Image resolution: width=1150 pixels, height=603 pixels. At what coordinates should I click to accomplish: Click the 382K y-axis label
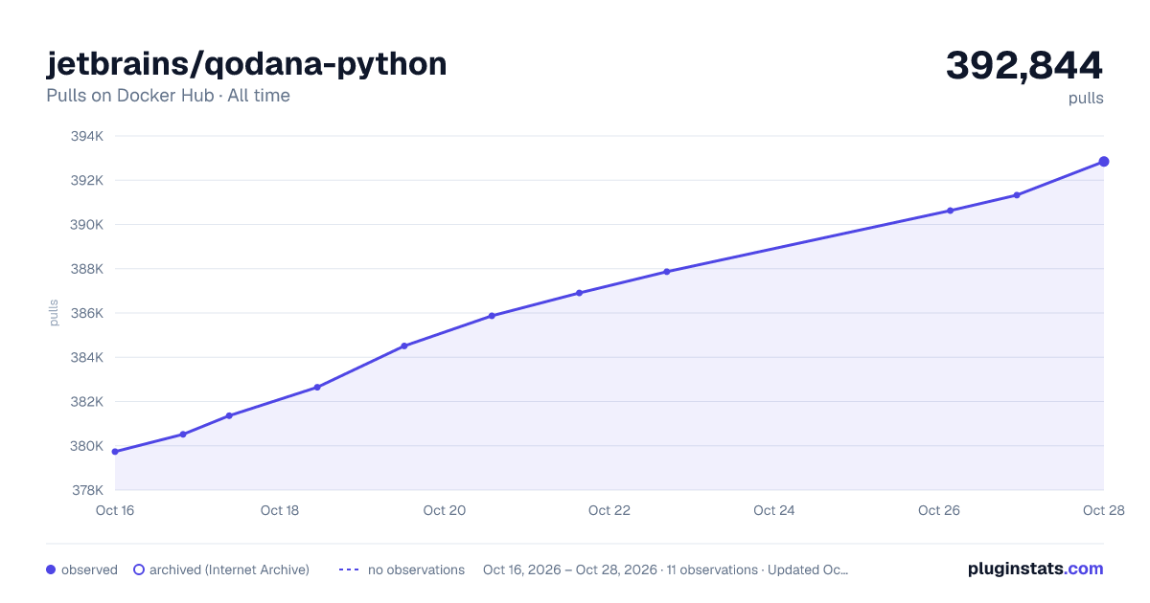tap(86, 401)
